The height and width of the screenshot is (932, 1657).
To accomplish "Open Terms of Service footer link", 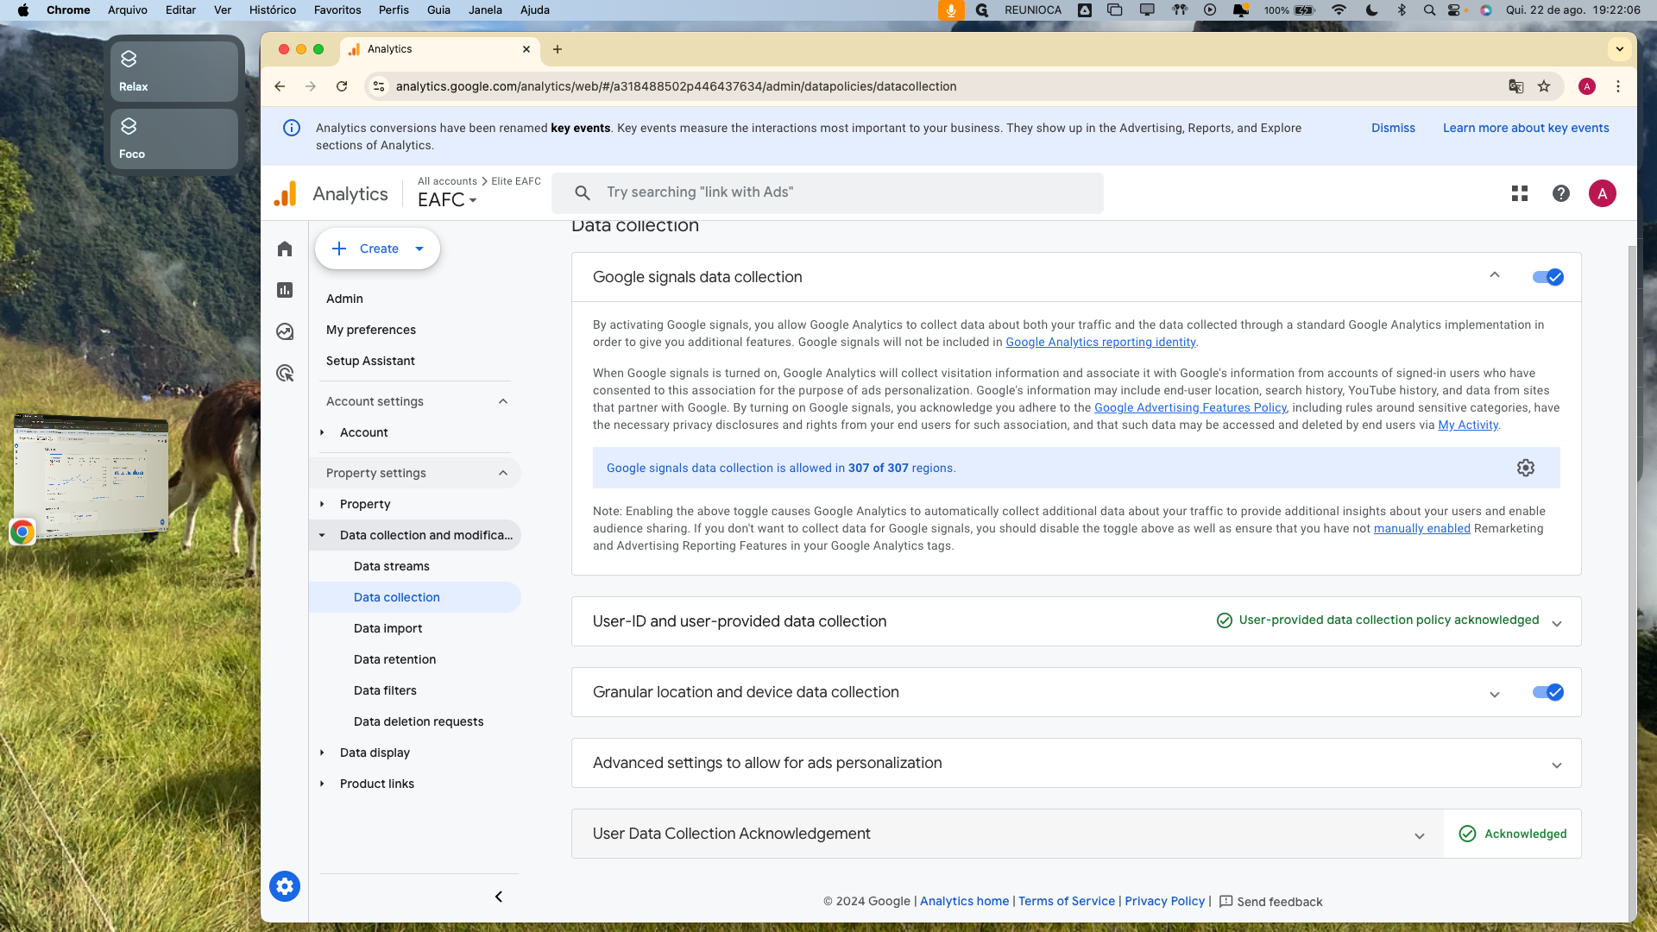I will click(x=1067, y=901).
